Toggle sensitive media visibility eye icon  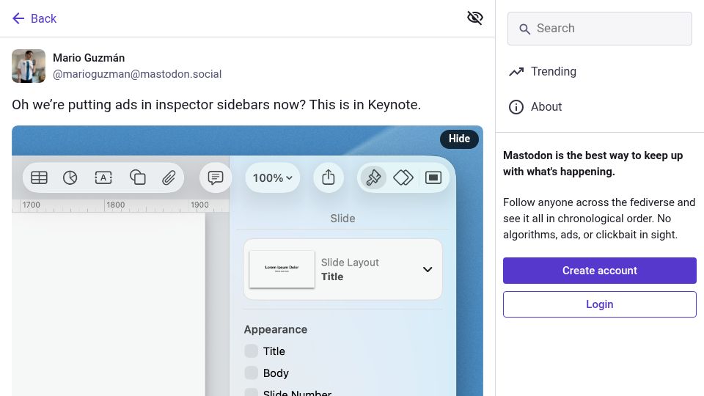475,18
